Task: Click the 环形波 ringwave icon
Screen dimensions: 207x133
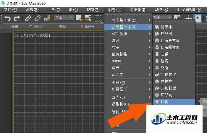Action: tap(157, 95)
